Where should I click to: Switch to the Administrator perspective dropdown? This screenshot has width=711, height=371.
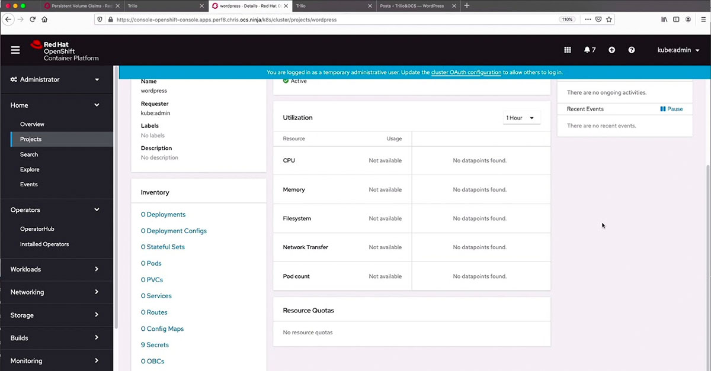56,79
